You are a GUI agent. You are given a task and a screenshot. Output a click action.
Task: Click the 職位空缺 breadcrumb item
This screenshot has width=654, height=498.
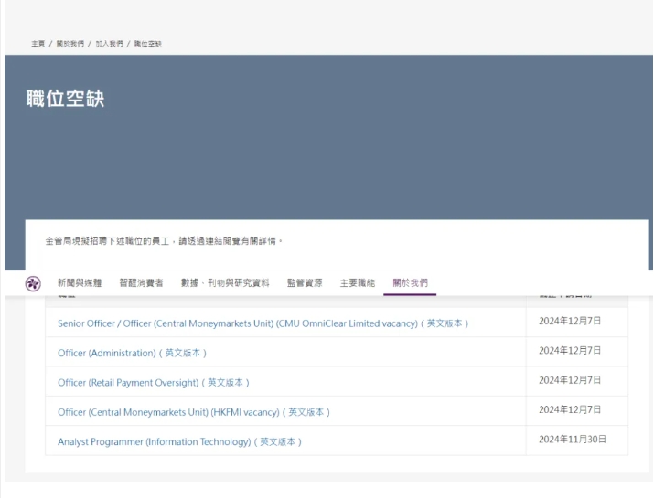tap(148, 44)
